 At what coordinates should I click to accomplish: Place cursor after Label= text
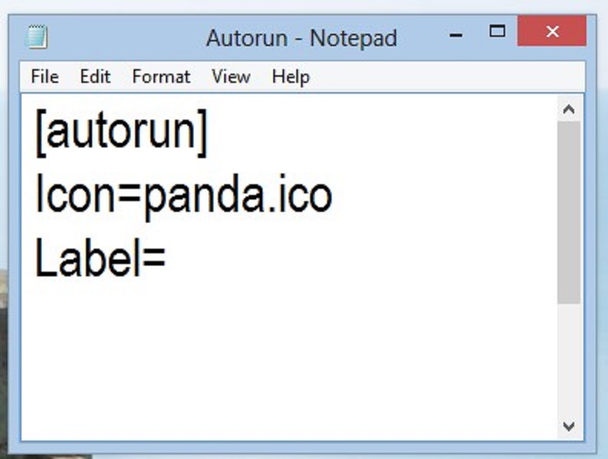tap(167, 258)
